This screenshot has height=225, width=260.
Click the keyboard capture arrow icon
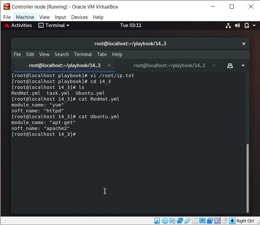[232, 221]
